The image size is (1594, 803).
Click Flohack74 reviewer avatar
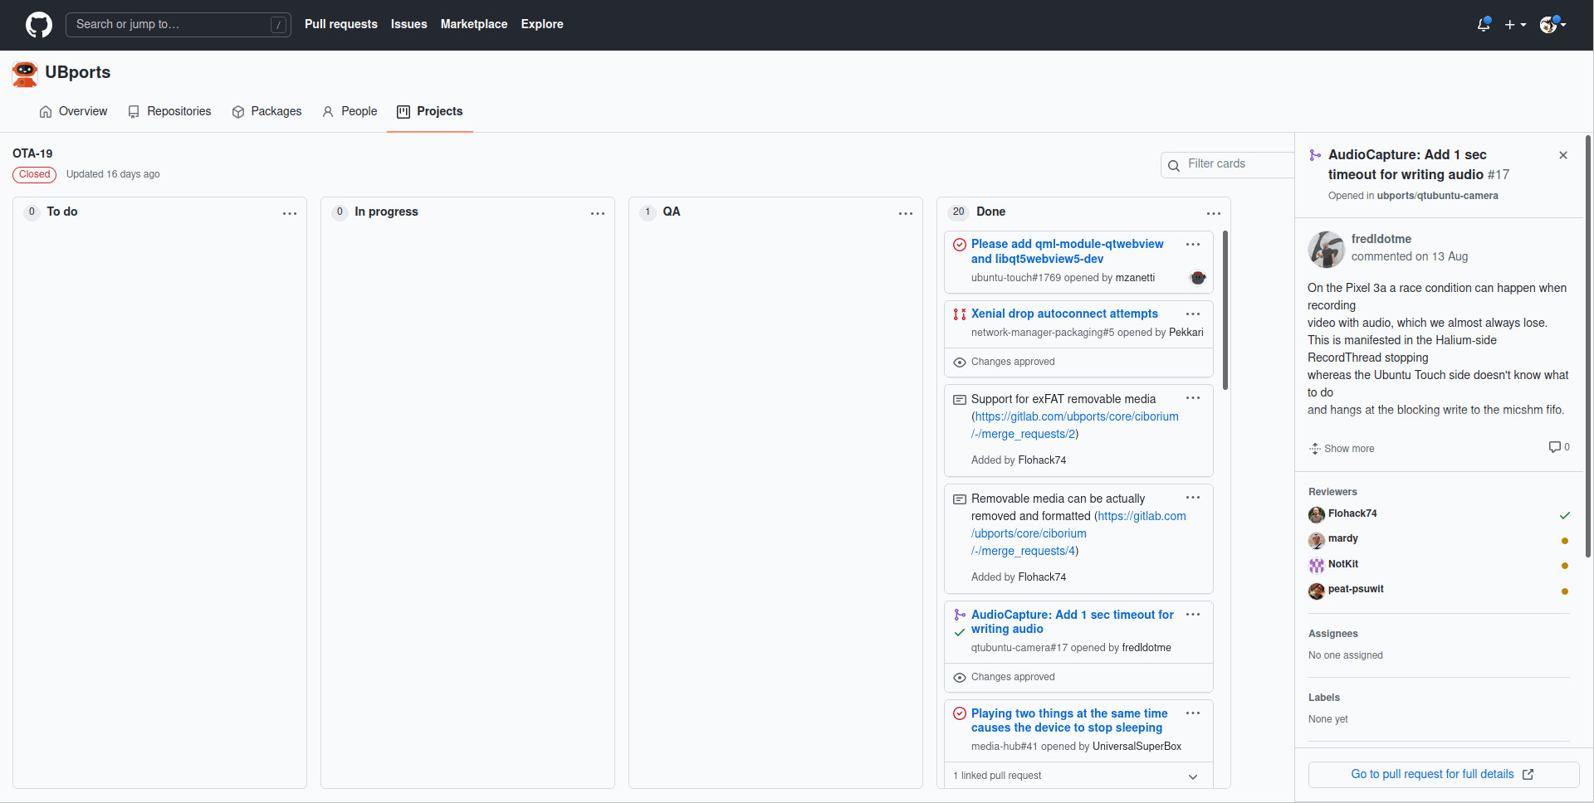pyautogui.click(x=1316, y=514)
